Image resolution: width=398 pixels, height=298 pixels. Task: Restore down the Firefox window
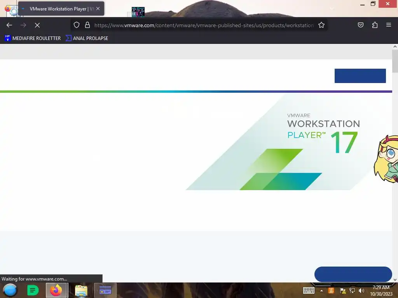coord(373,4)
